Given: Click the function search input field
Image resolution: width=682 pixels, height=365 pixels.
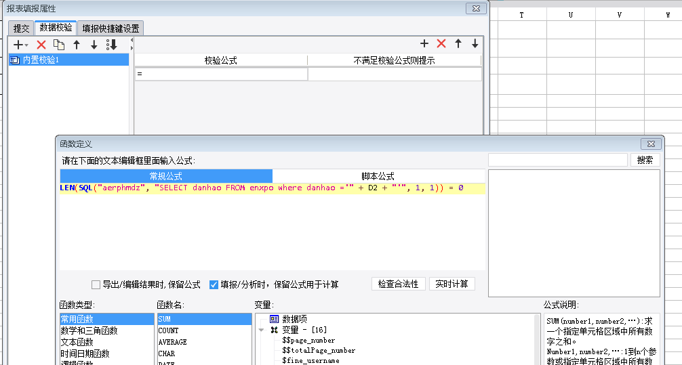Looking at the screenshot, I should tap(558, 160).
